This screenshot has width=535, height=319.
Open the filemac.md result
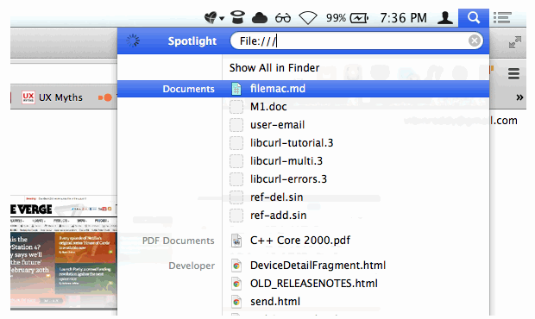(303, 89)
